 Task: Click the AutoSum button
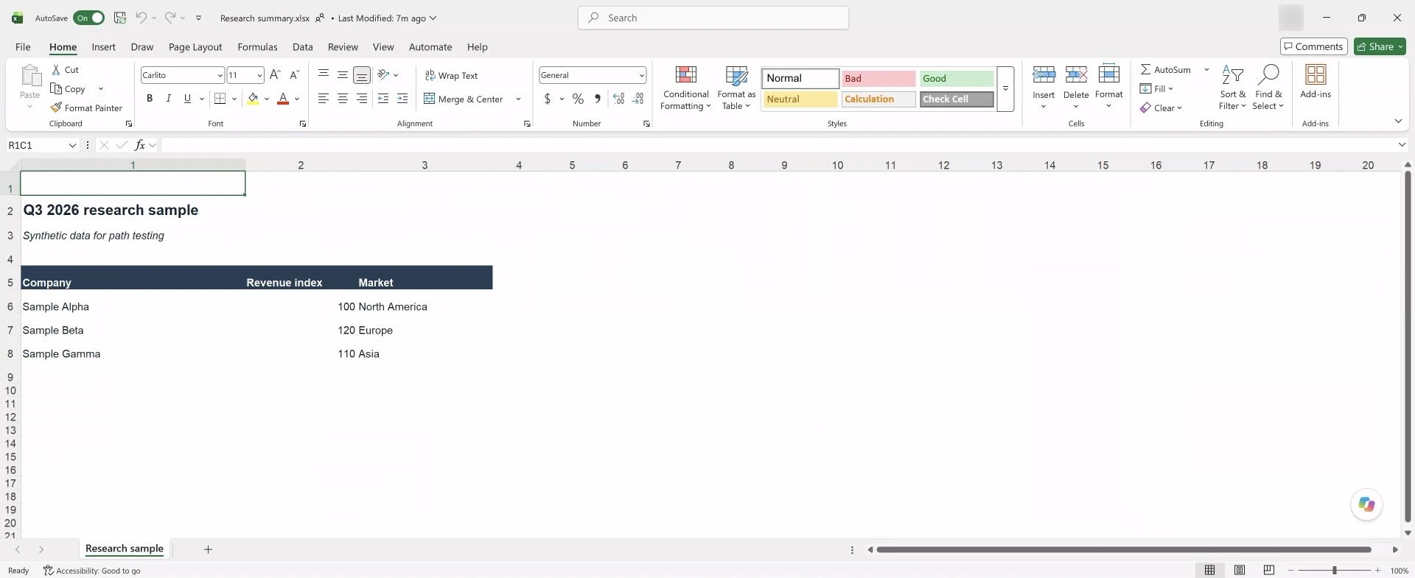1165,69
